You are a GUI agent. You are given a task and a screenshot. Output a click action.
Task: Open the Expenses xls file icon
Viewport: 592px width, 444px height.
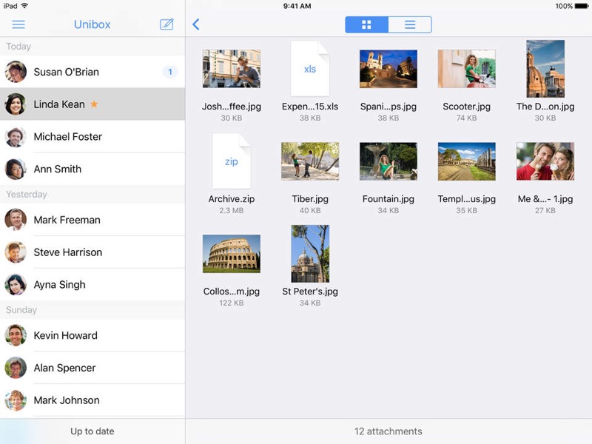(x=309, y=69)
